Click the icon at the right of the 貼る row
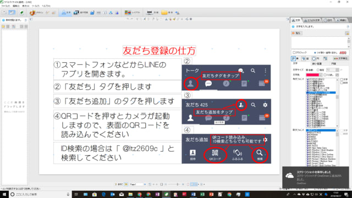 pos(347,33)
